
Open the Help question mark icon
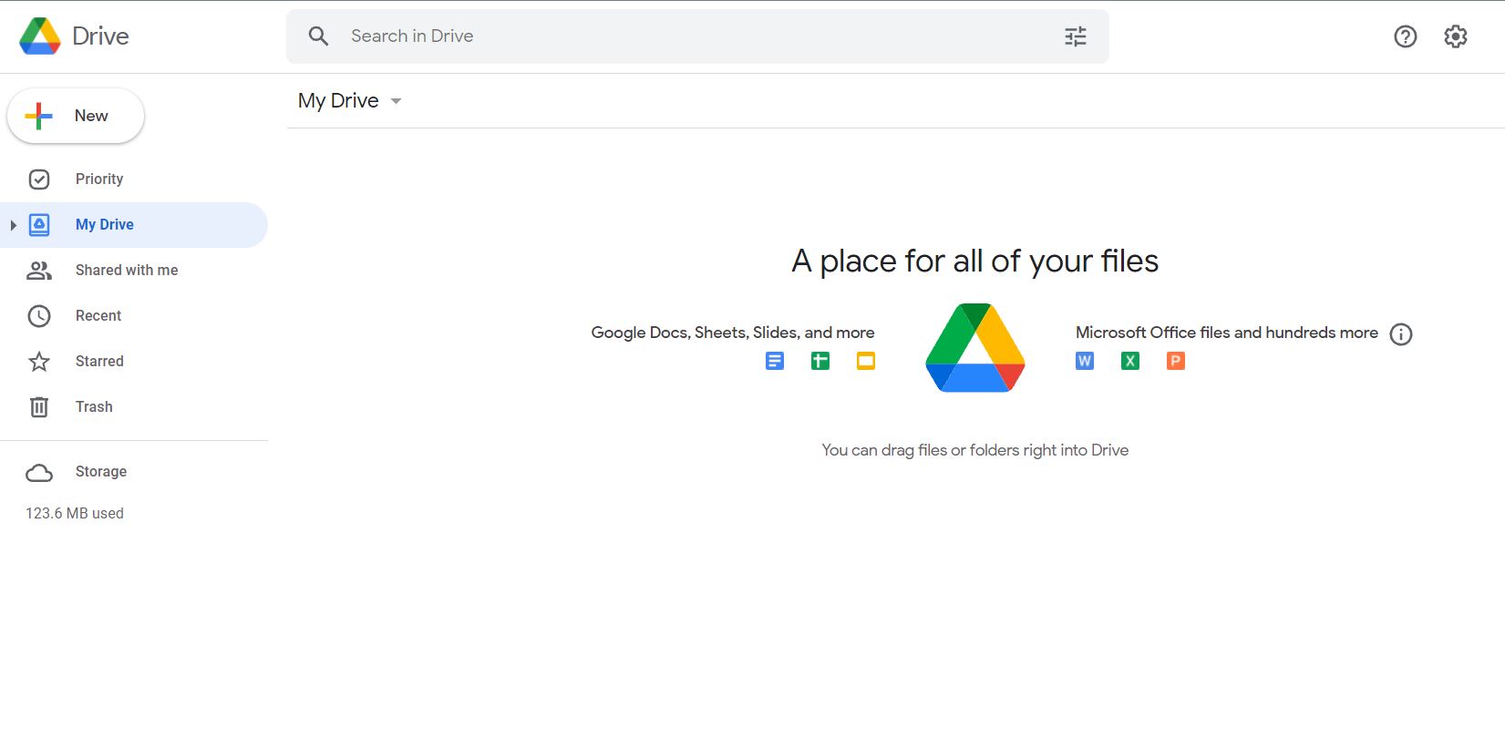pos(1405,36)
